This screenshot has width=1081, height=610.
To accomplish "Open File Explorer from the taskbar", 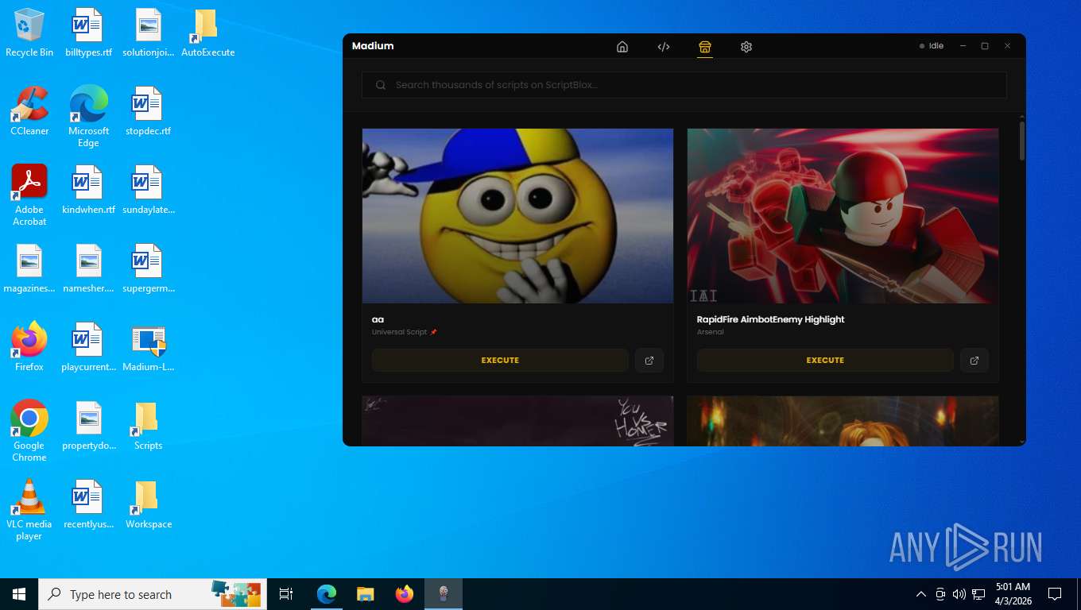I will click(x=366, y=594).
